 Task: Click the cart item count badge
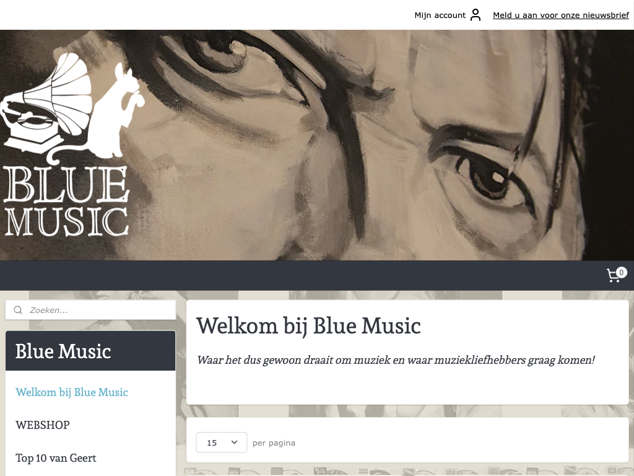click(x=622, y=273)
